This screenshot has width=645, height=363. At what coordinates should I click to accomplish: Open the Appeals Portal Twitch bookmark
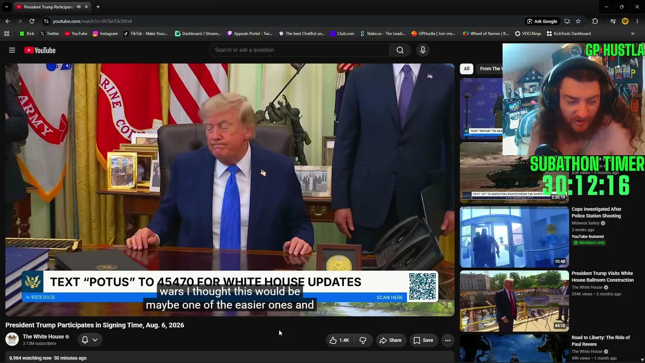pyautogui.click(x=249, y=34)
